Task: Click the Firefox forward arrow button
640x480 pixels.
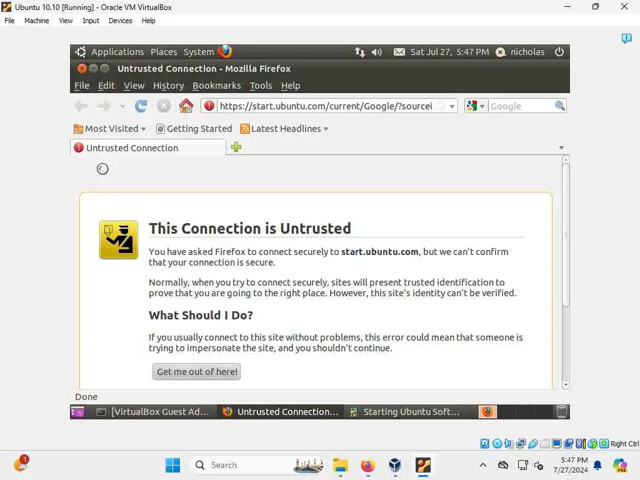Action: [x=104, y=106]
